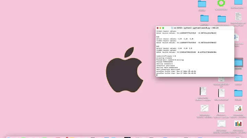Close the terminal window with red button
Screen dimensions: 247x138
157,28
